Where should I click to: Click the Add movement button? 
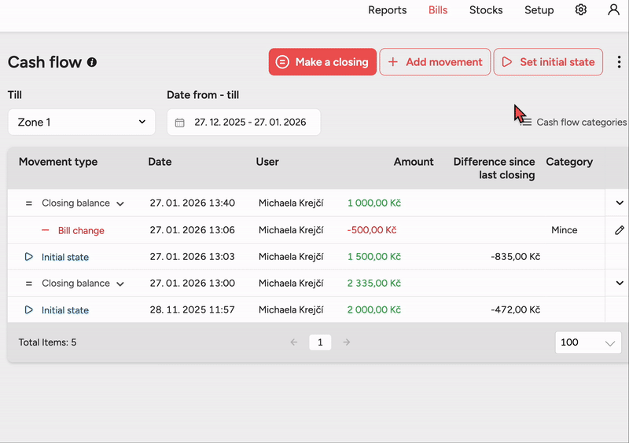pos(435,62)
